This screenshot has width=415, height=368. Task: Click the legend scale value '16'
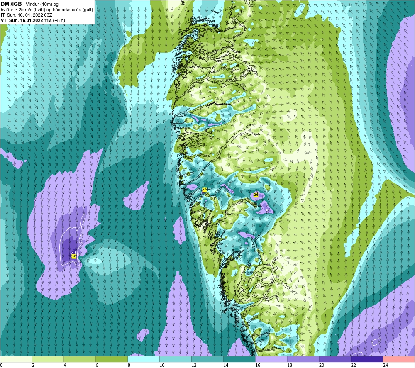pos(258,365)
